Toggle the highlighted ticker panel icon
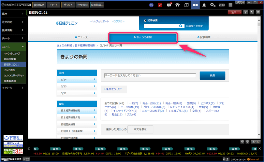The height and width of the screenshot is (162, 264). (195, 5)
